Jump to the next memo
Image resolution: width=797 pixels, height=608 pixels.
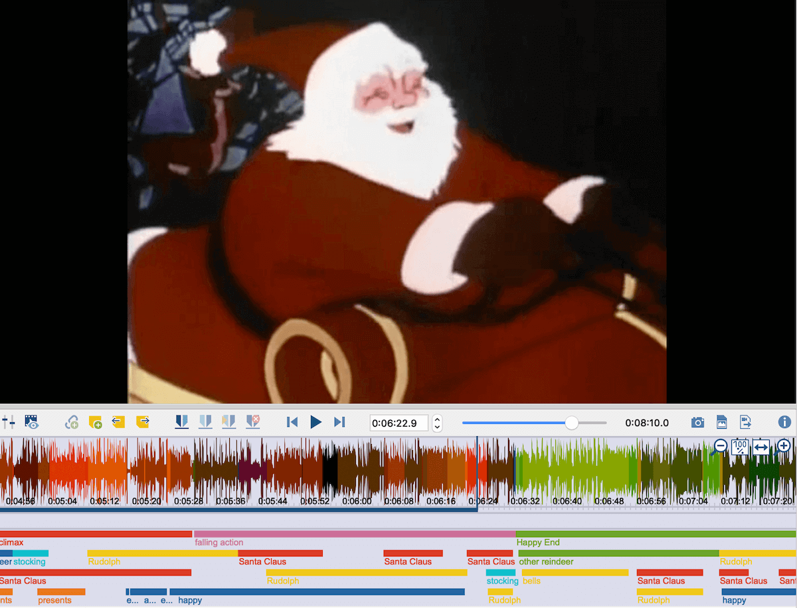[142, 421]
